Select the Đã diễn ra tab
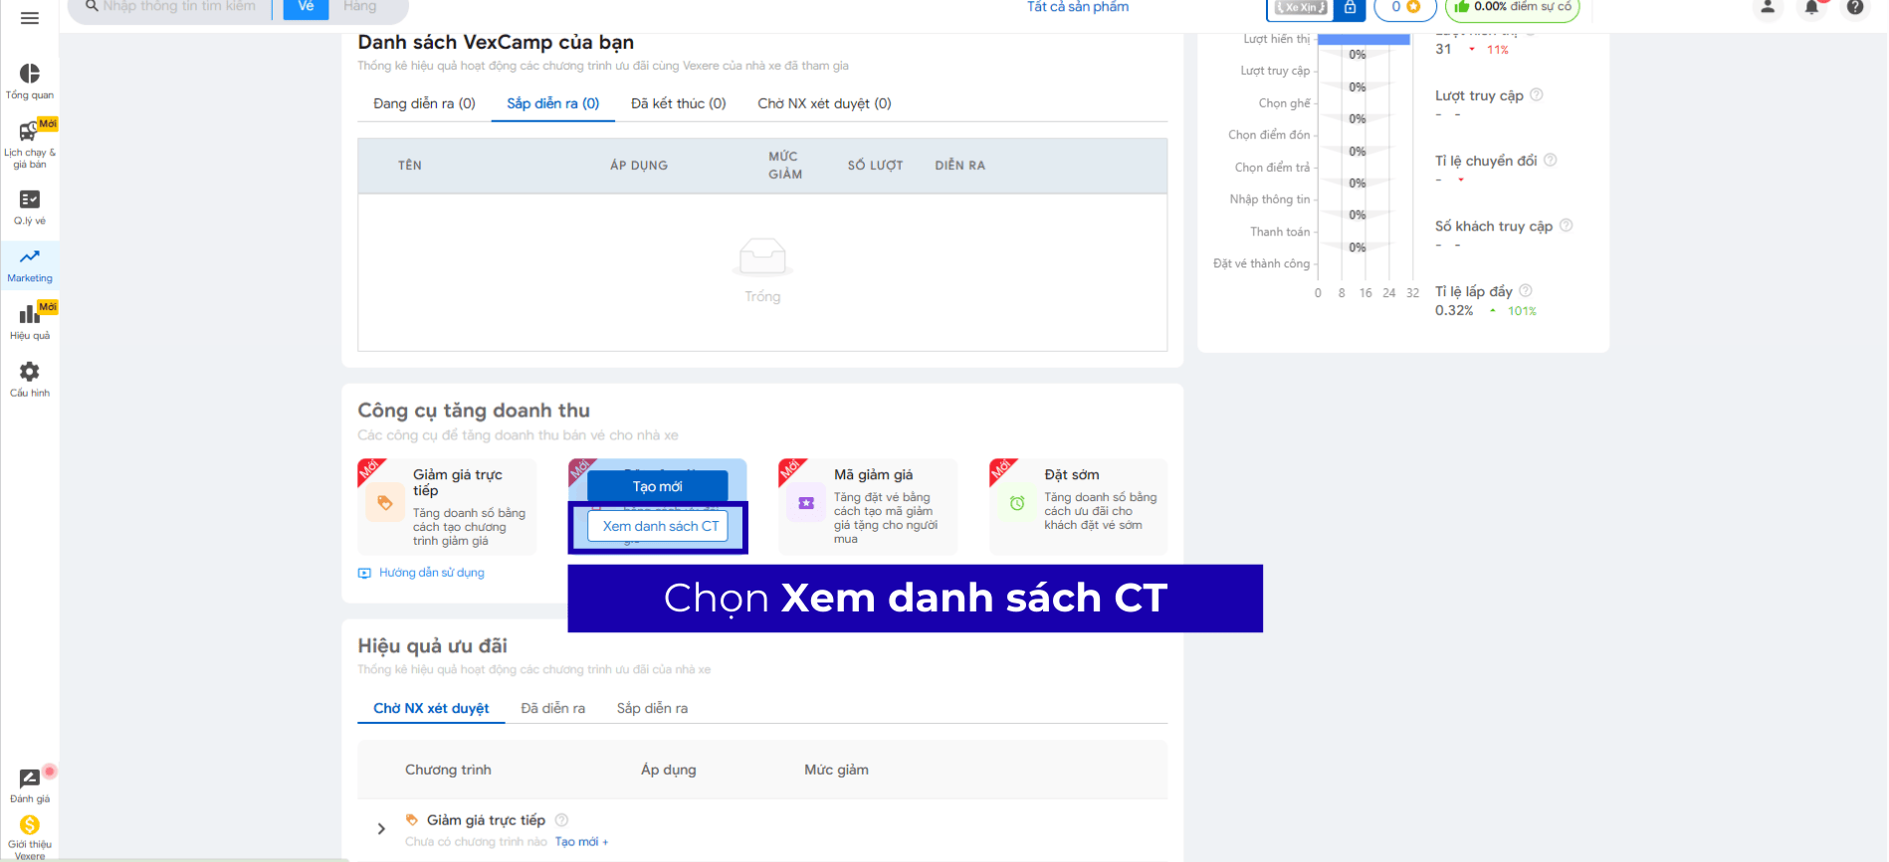Viewport: 1889px width, 862px height. click(x=552, y=708)
